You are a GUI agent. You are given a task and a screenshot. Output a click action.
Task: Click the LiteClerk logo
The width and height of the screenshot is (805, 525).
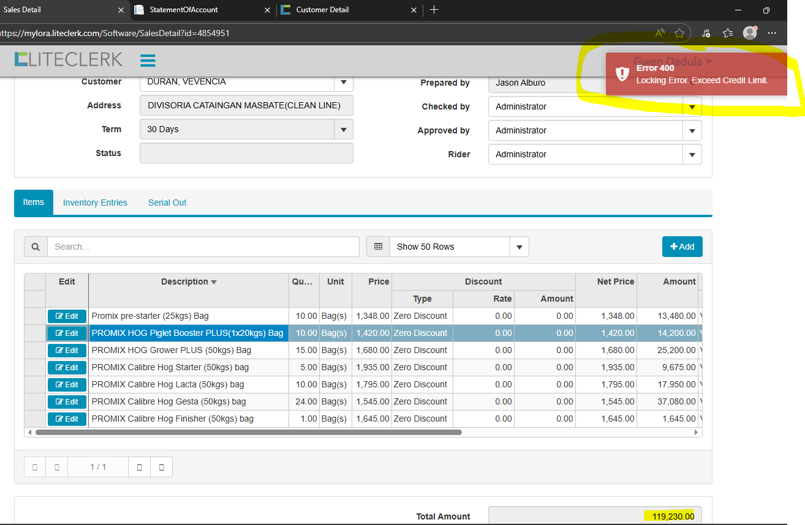69,59
